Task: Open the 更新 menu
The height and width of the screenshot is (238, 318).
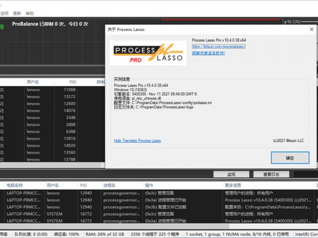Action: (17, 13)
